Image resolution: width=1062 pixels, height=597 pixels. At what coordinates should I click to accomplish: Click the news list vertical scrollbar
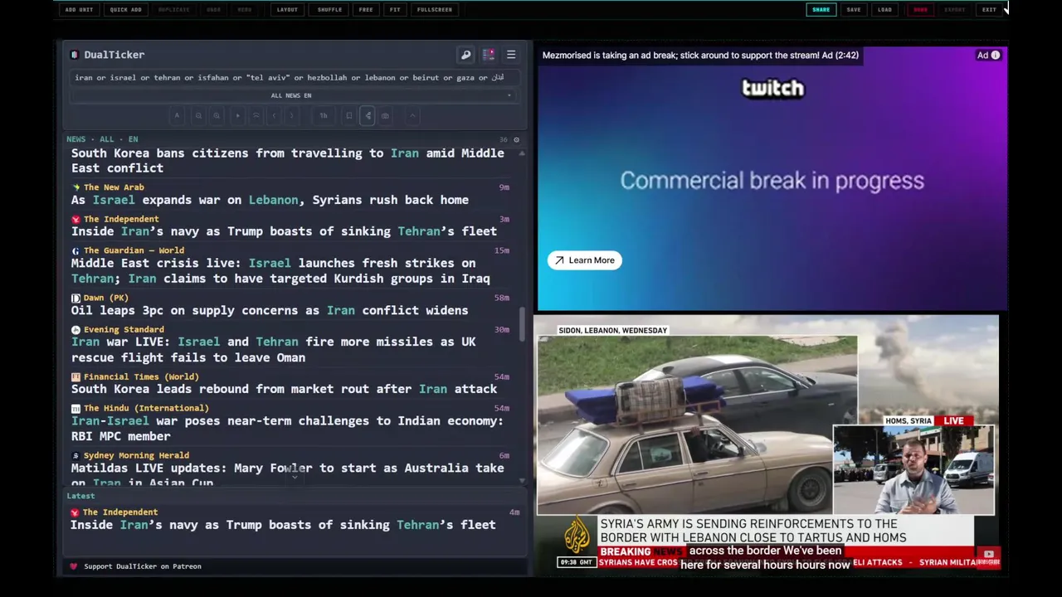coord(522,323)
